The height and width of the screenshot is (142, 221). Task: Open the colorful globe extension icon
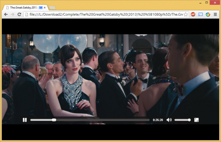coord(208,14)
